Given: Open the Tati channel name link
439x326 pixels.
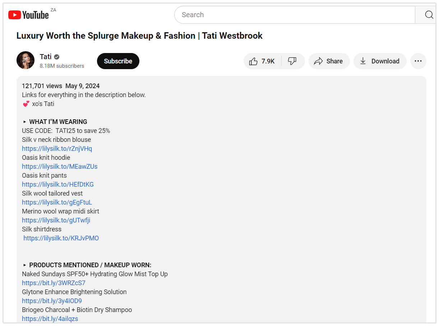Looking at the screenshot, I should point(46,57).
